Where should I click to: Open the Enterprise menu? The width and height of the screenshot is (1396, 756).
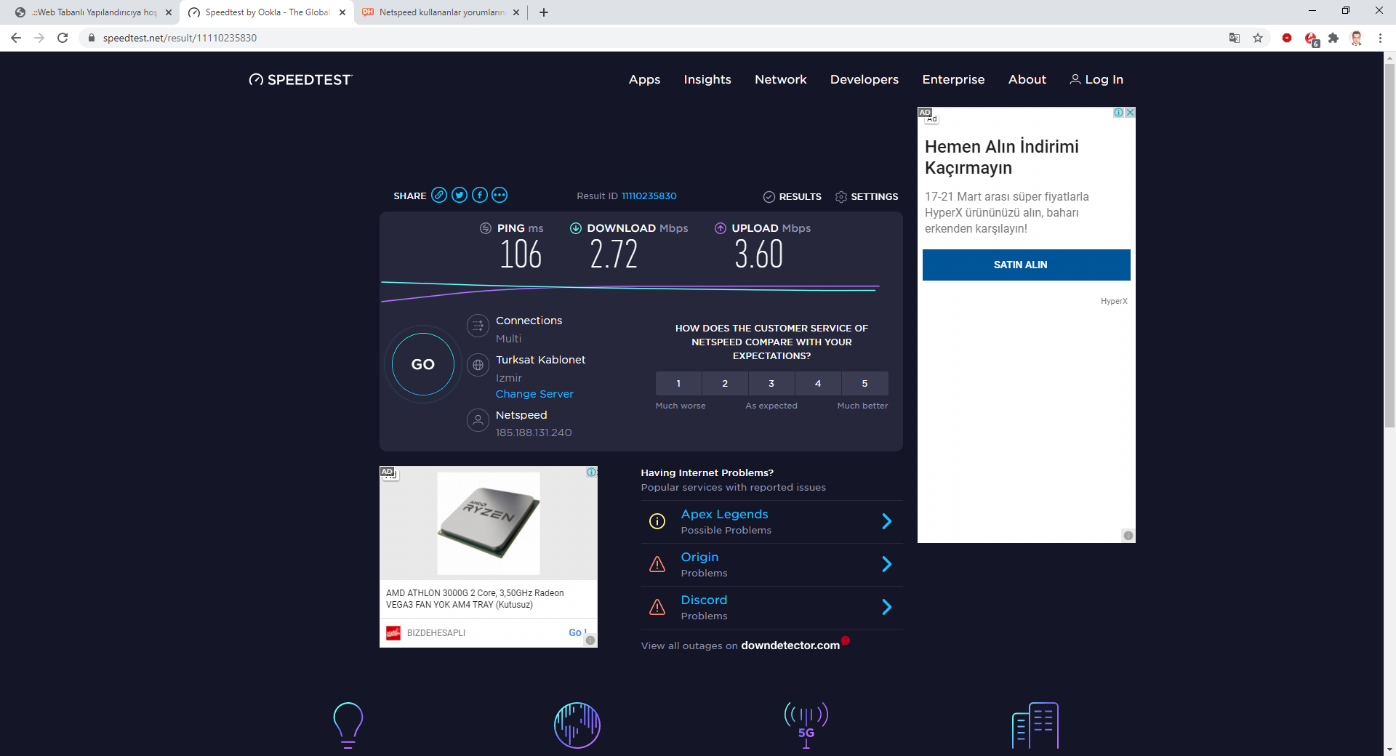[953, 79]
